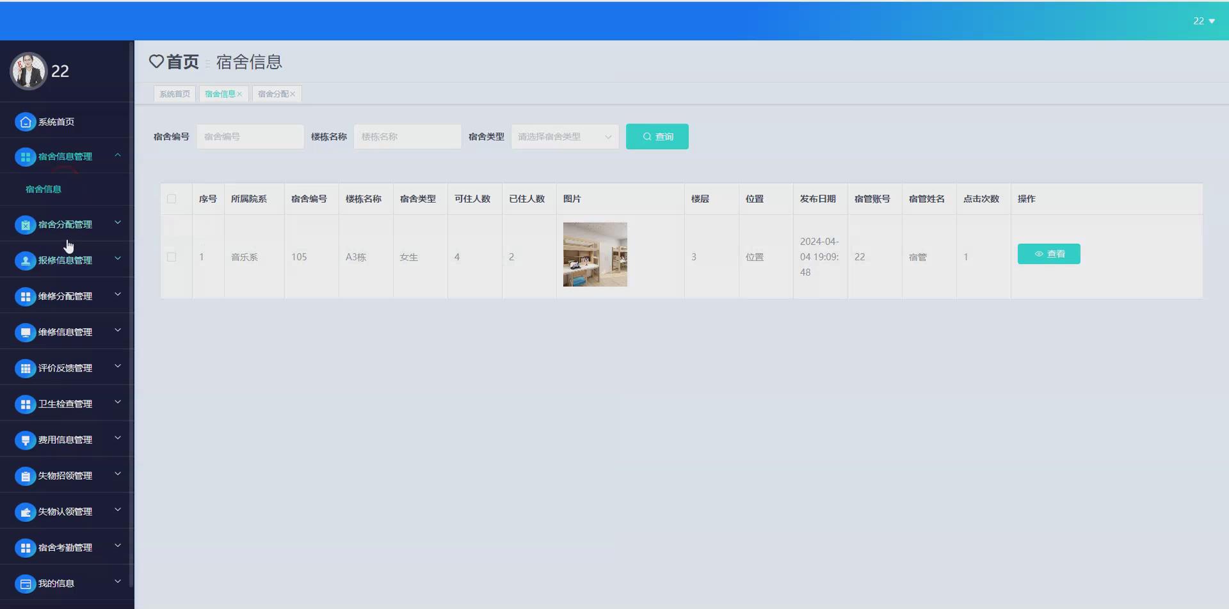Collapse the 宿舍信息管理 menu chevron
This screenshot has height=609, width=1229.
click(x=118, y=155)
